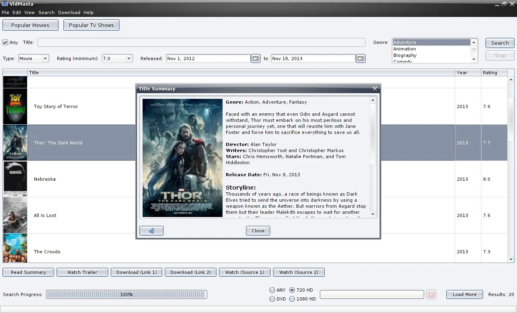
Task: Open the Search menu in the menu bar
Action: [x=46, y=13]
